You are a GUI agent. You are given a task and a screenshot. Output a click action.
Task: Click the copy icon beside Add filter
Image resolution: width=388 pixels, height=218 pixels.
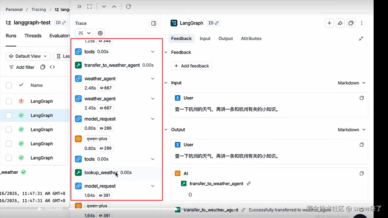[x=43, y=67]
